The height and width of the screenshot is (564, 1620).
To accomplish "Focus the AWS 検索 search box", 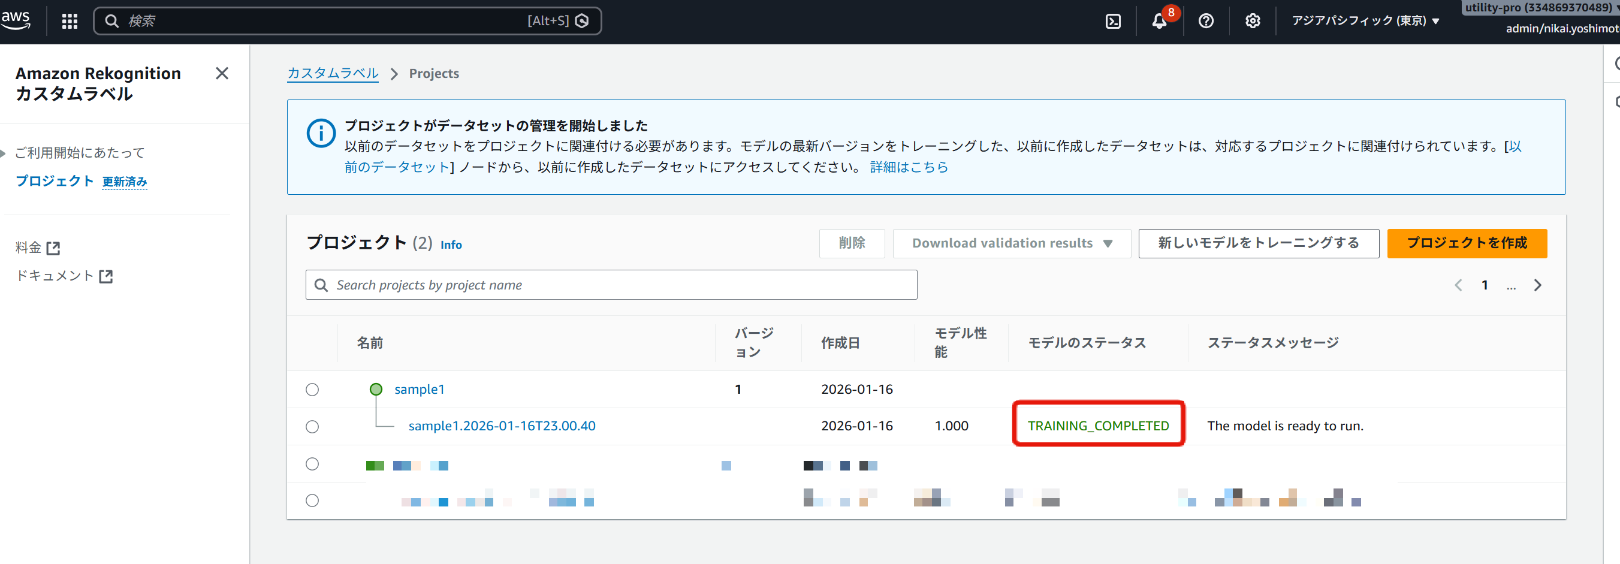I will tap(347, 21).
